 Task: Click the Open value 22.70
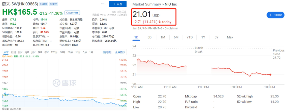(x=162, y=96)
